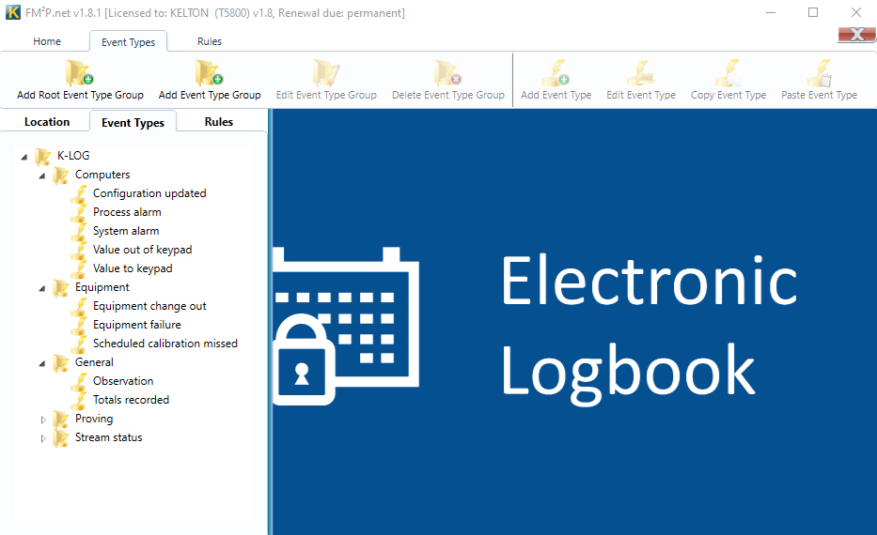The height and width of the screenshot is (535, 877).
Task: Select Configuration updated event type
Action: click(149, 193)
